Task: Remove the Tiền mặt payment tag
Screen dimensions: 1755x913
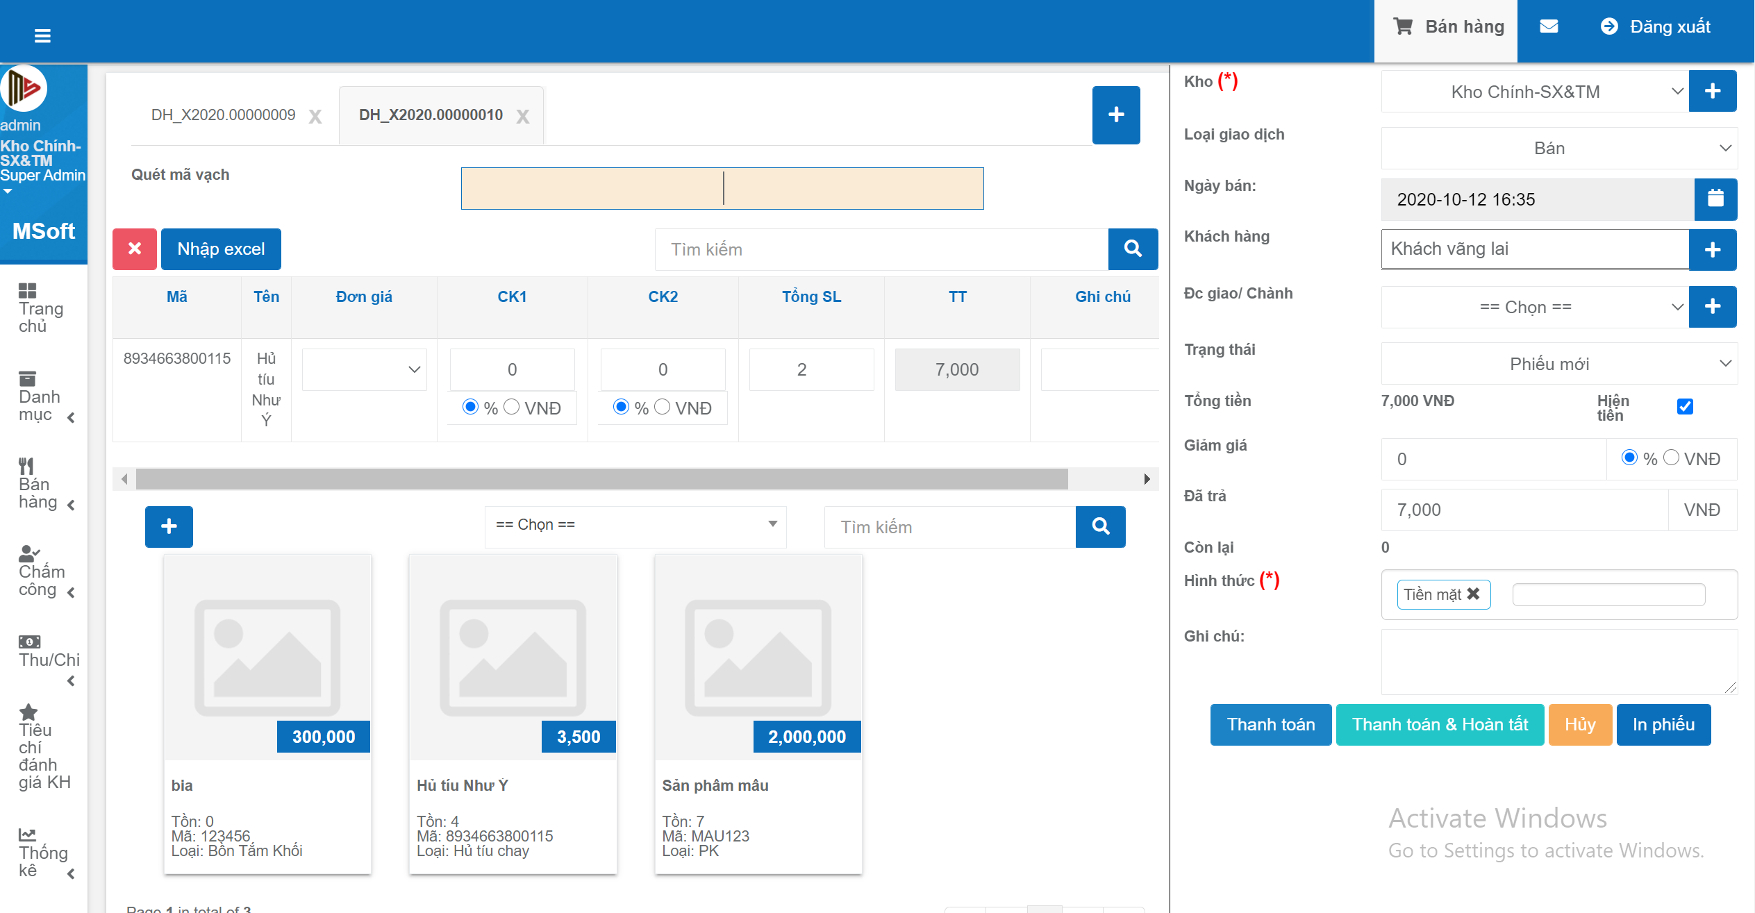Action: click(x=1473, y=594)
